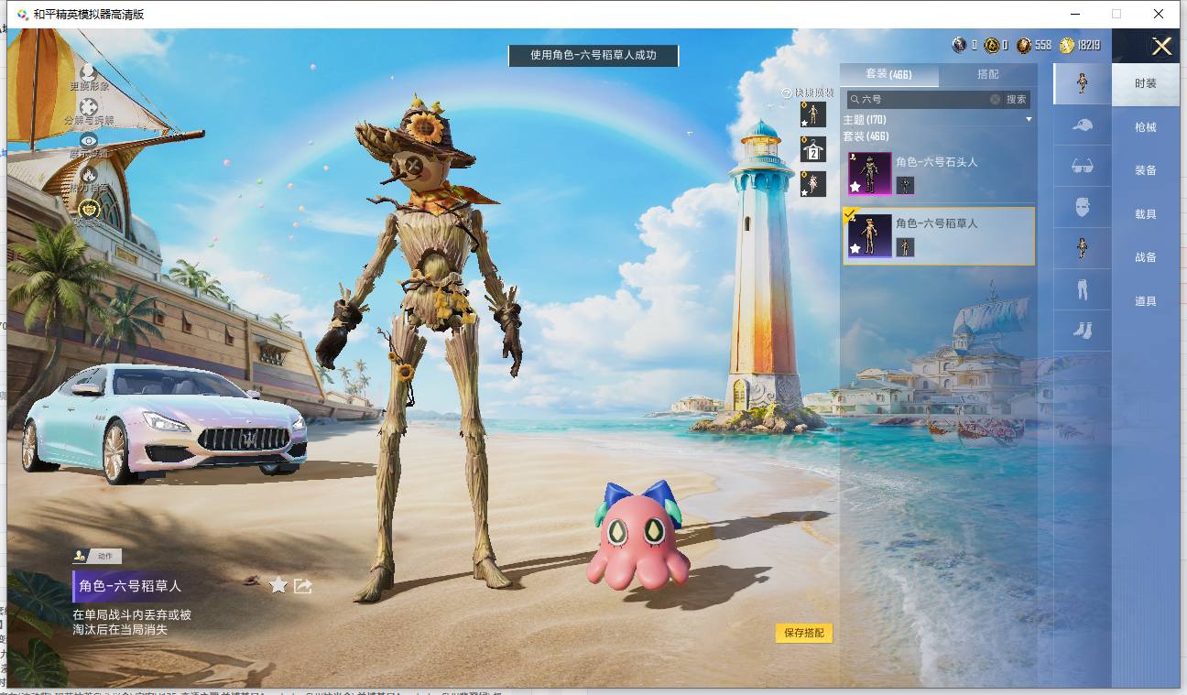Select the shoes category icon
The height and width of the screenshot is (695, 1187).
tap(1082, 330)
